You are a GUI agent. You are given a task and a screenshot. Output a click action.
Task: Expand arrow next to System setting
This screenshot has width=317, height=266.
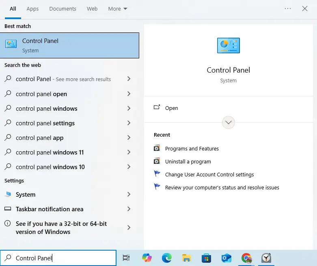tap(129, 195)
